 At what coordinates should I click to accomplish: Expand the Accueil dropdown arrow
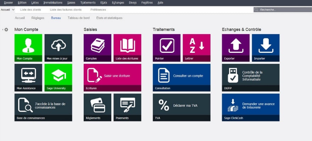pyautogui.click(x=13, y=10)
